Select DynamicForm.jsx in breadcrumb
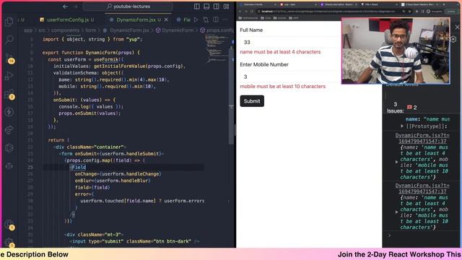 [126, 30]
